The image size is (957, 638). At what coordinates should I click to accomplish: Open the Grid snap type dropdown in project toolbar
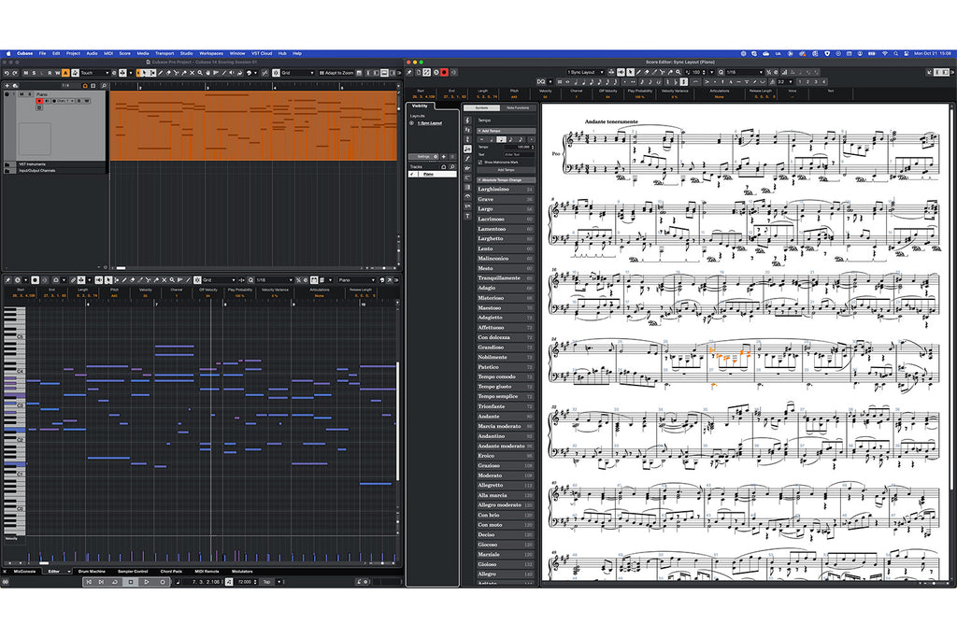298,73
